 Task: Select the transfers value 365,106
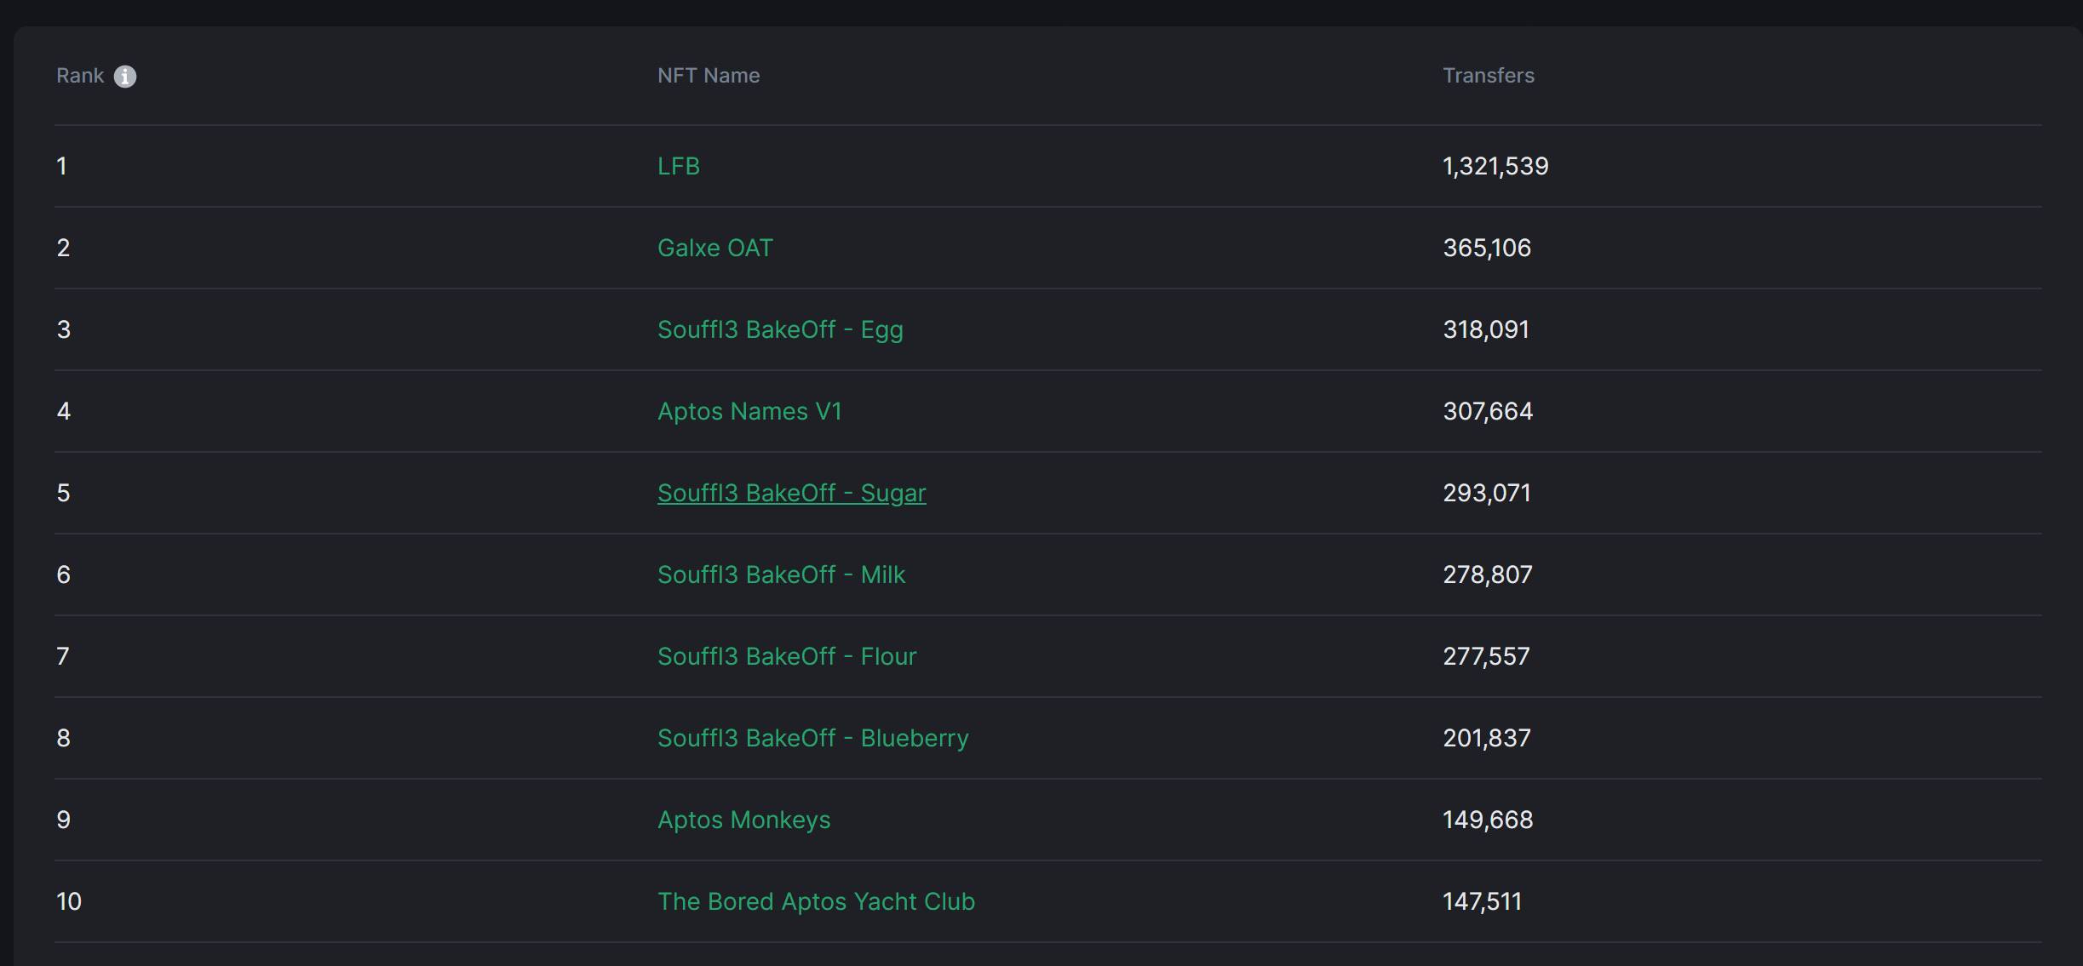pyautogui.click(x=1487, y=248)
